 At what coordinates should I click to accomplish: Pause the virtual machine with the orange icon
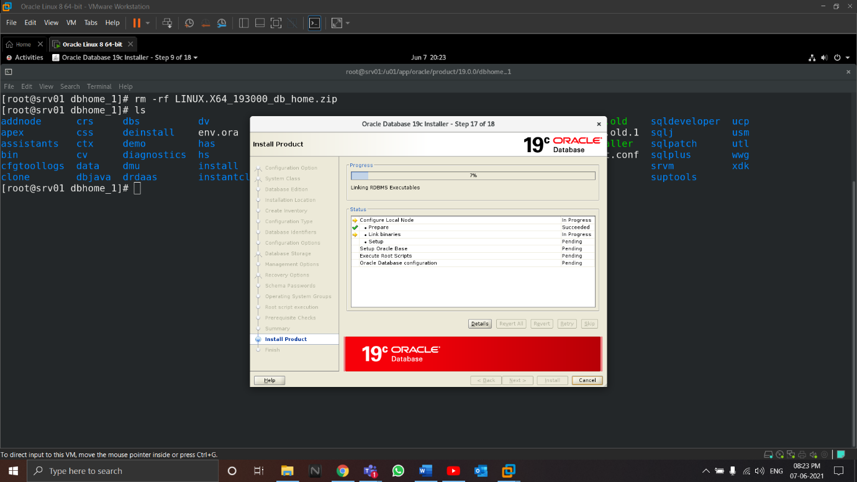(137, 23)
